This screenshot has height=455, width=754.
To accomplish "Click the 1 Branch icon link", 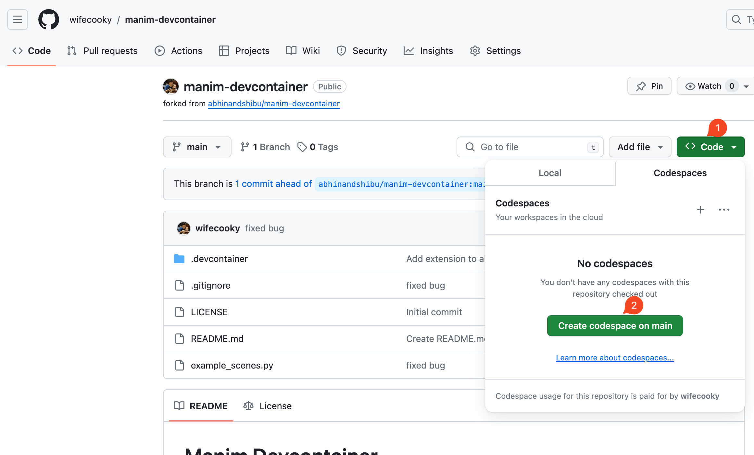I will (x=245, y=147).
